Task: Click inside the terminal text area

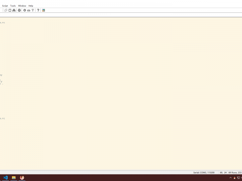Action: tap(121, 93)
